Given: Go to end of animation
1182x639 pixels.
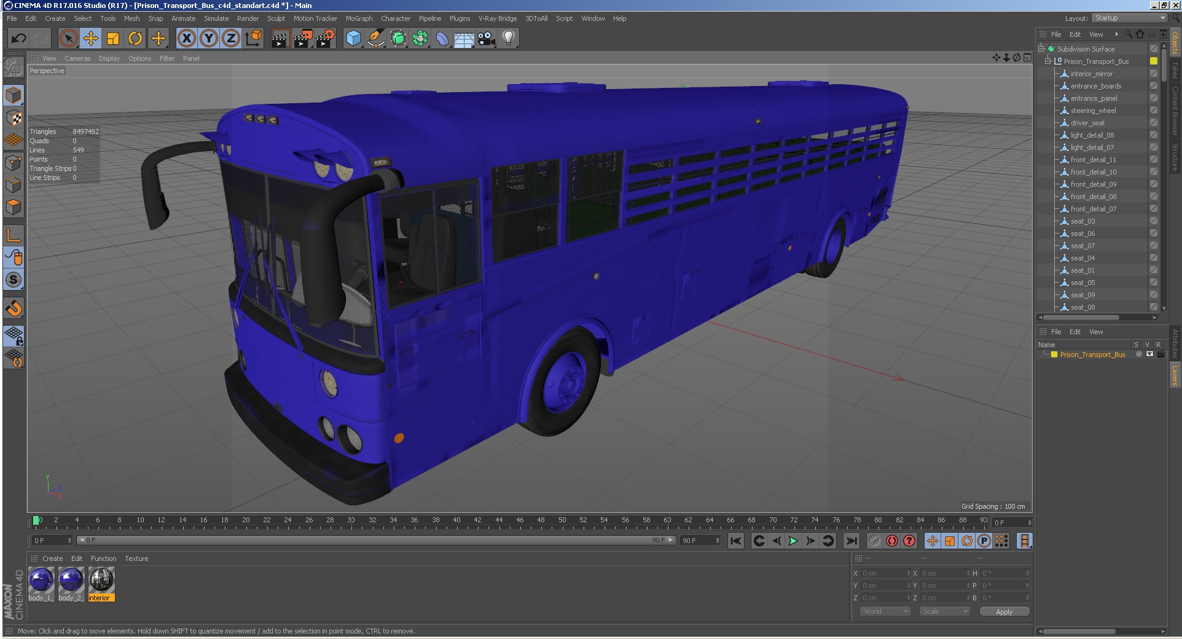Looking at the screenshot, I should [x=851, y=541].
